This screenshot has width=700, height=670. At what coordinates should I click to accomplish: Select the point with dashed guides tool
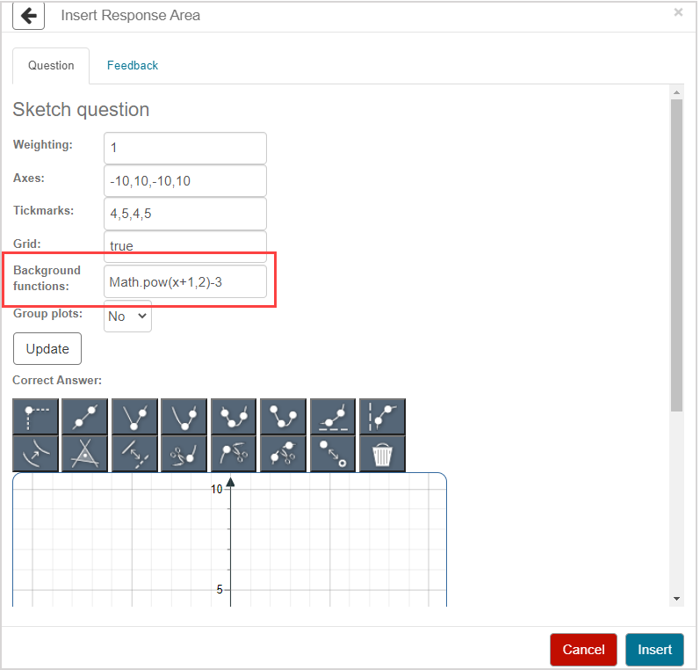point(35,416)
